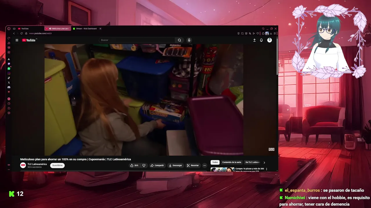Open YouTube notifications bell
371x208 pixels.
coord(261,40)
